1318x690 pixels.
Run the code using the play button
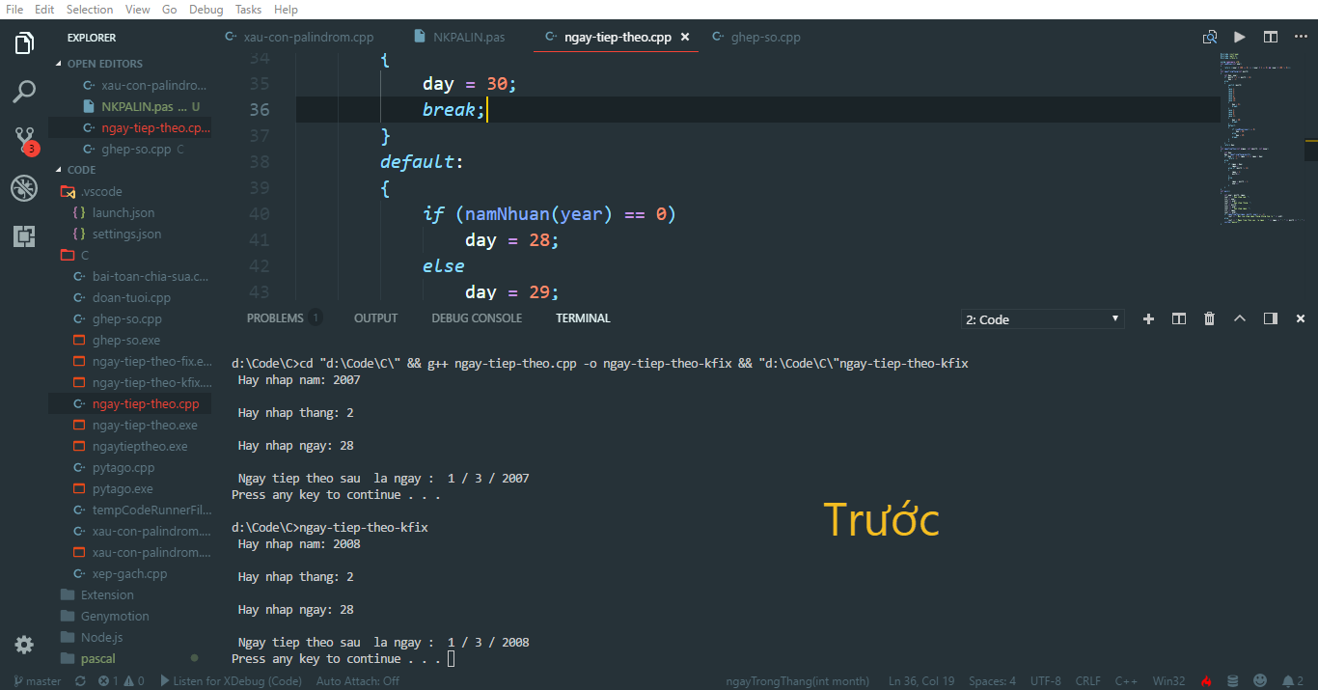point(1239,36)
